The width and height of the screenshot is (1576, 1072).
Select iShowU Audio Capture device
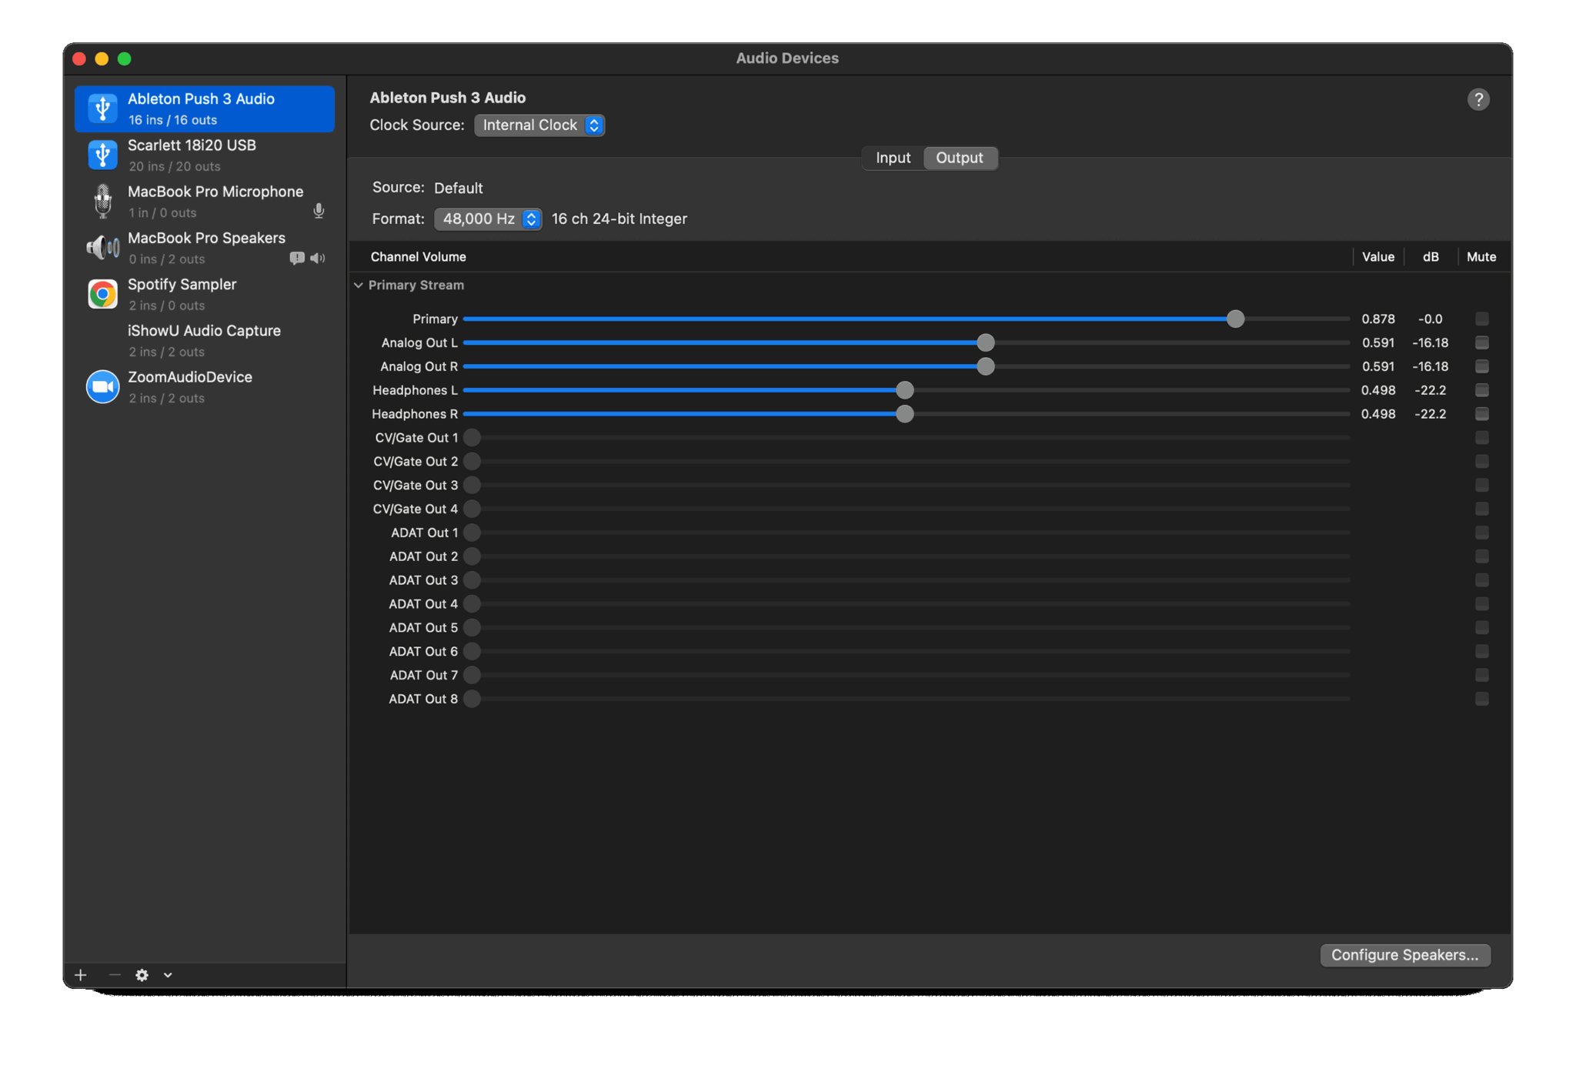pos(204,340)
